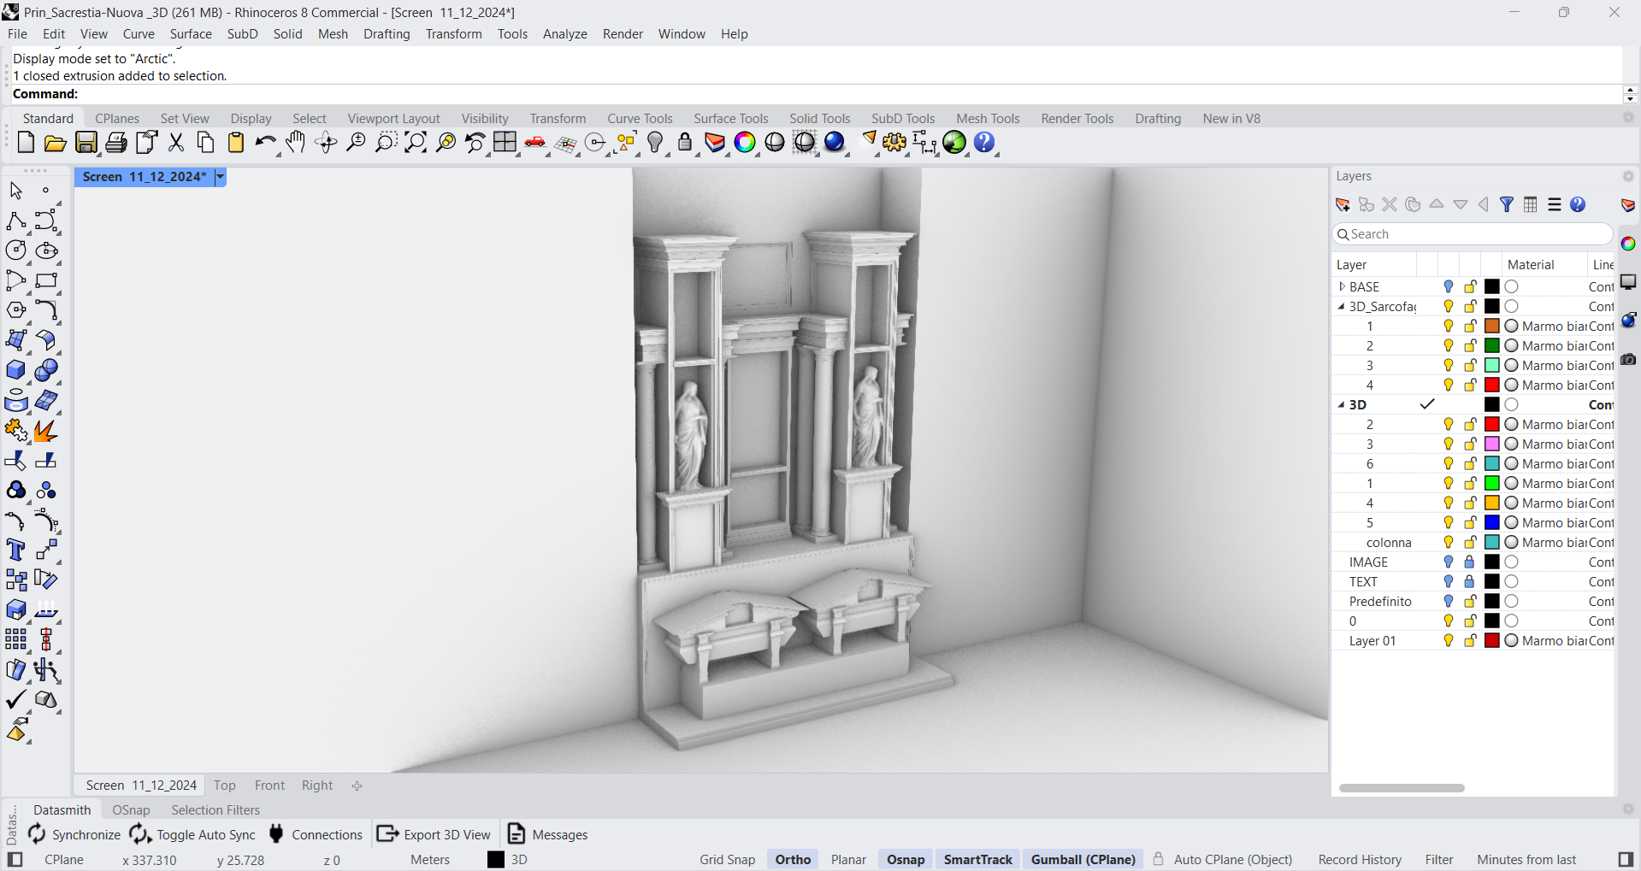Click the Export 3D View button

tap(434, 835)
